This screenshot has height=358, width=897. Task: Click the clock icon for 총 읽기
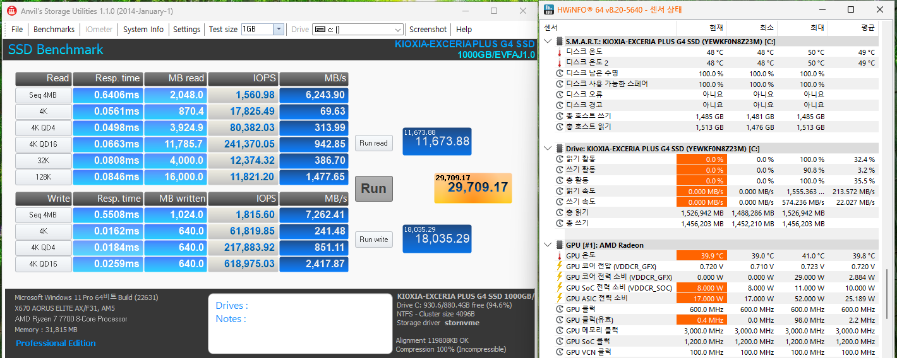click(559, 212)
